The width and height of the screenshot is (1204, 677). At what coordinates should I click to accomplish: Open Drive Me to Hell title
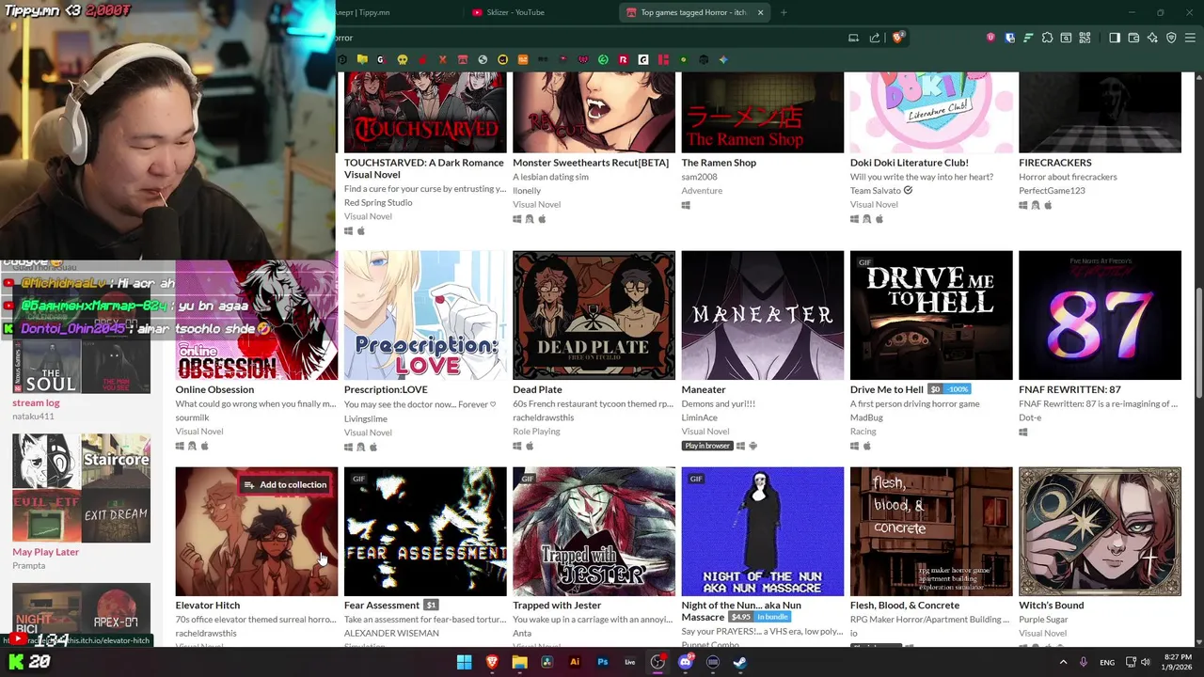coord(887,389)
